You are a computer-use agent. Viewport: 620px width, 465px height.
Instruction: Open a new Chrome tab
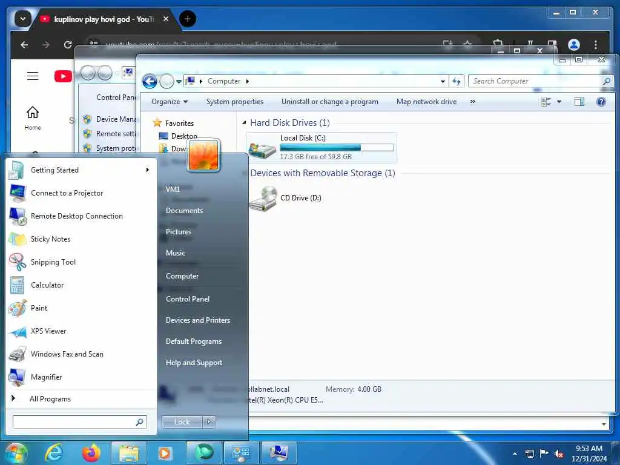188,19
